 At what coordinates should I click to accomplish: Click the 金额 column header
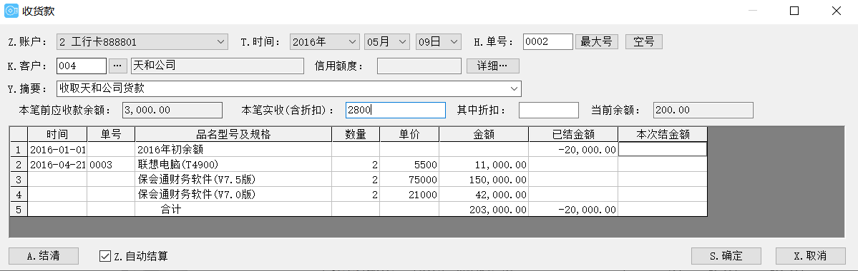[484, 134]
